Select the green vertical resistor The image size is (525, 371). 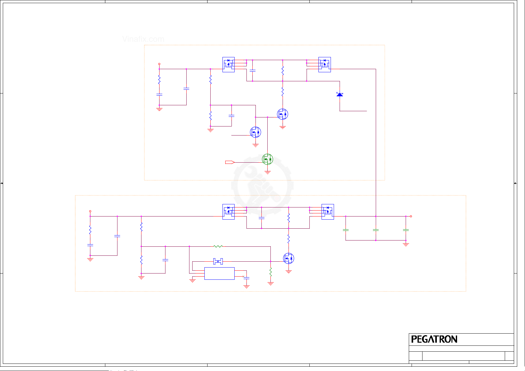[x=270, y=272]
